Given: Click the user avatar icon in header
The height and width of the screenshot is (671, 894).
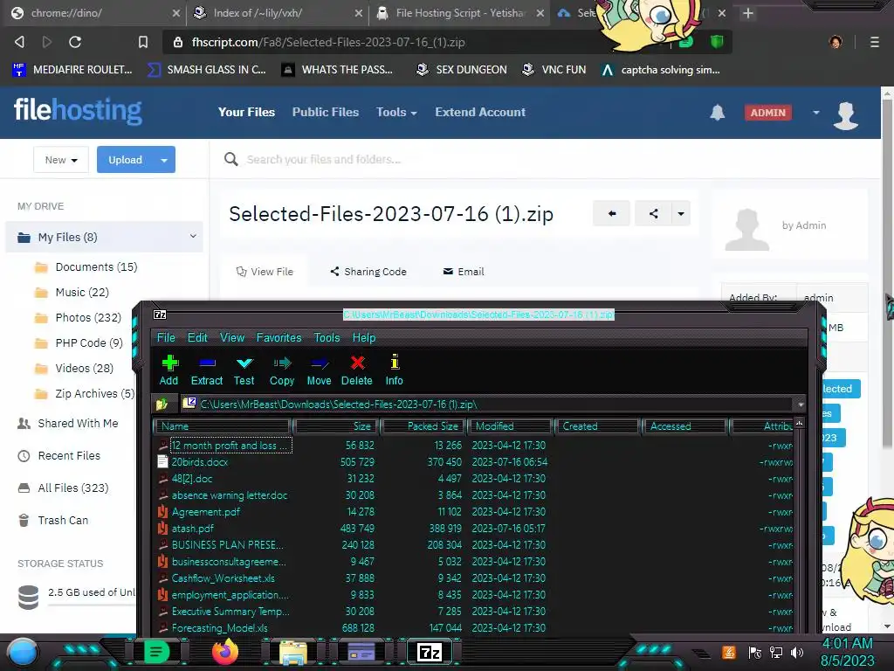Looking at the screenshot, I should [845, 116].
